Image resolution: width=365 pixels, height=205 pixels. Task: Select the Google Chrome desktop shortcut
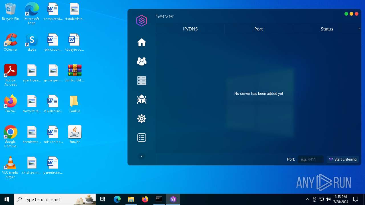pos(11,137)
